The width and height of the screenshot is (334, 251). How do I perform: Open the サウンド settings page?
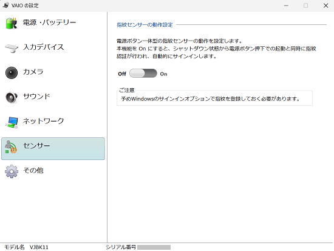click(x=36, y=97)
